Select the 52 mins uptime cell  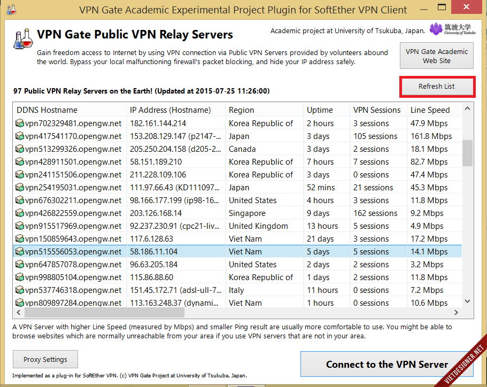coord(321,187)
